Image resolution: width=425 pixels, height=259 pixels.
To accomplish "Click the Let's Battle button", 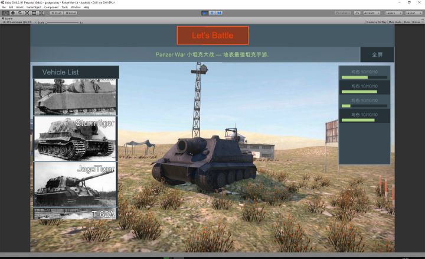I will point(212,35).
